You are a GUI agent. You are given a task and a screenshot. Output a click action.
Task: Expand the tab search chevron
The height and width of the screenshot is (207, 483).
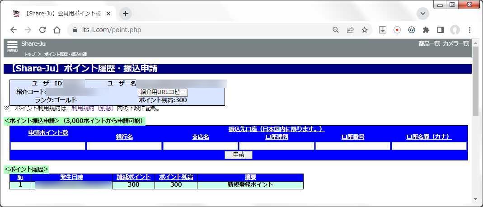(x=423, y=14)
